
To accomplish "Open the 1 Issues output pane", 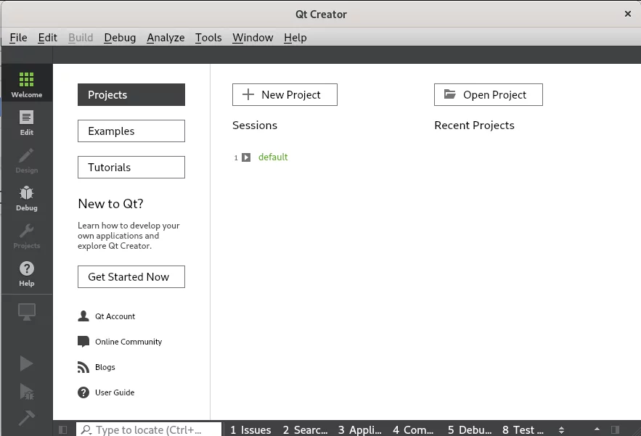I will (x=250, y=430).
